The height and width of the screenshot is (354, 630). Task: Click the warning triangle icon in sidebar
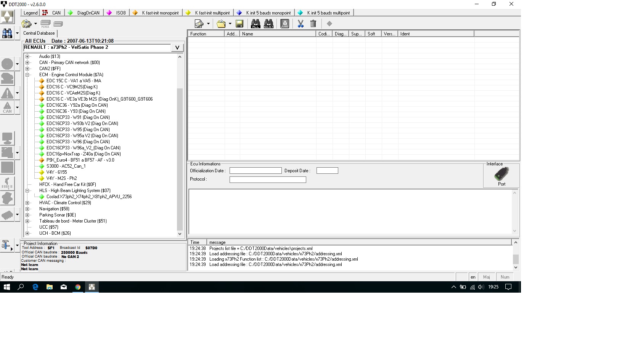tap(7, 93)
